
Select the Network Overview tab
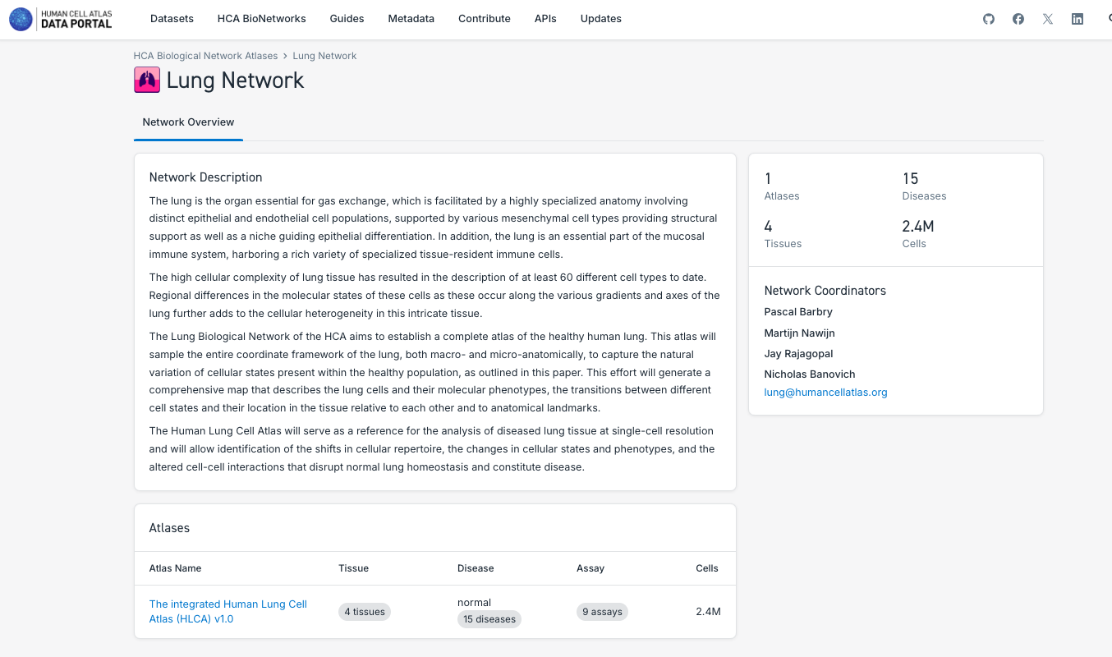188,122
